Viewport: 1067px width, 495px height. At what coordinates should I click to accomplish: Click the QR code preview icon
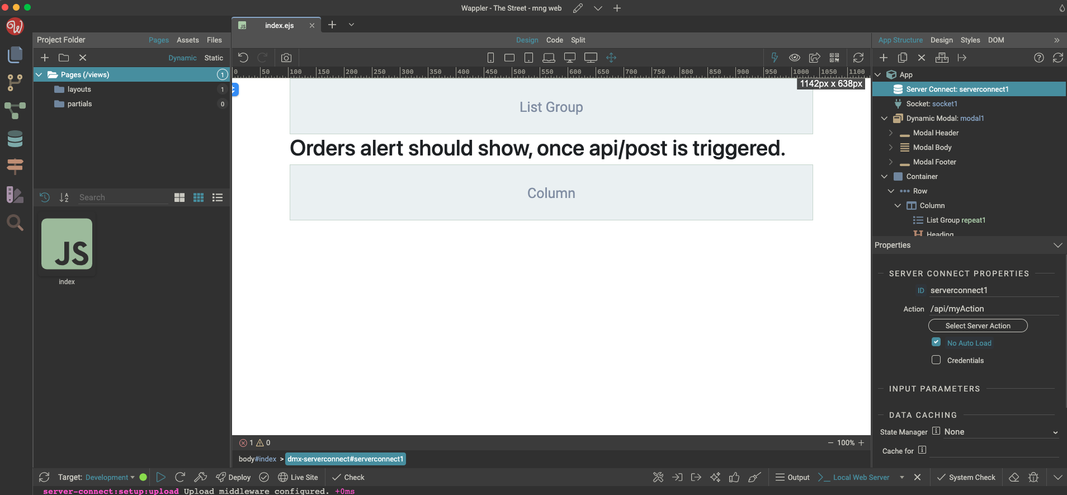click(834, 58)
